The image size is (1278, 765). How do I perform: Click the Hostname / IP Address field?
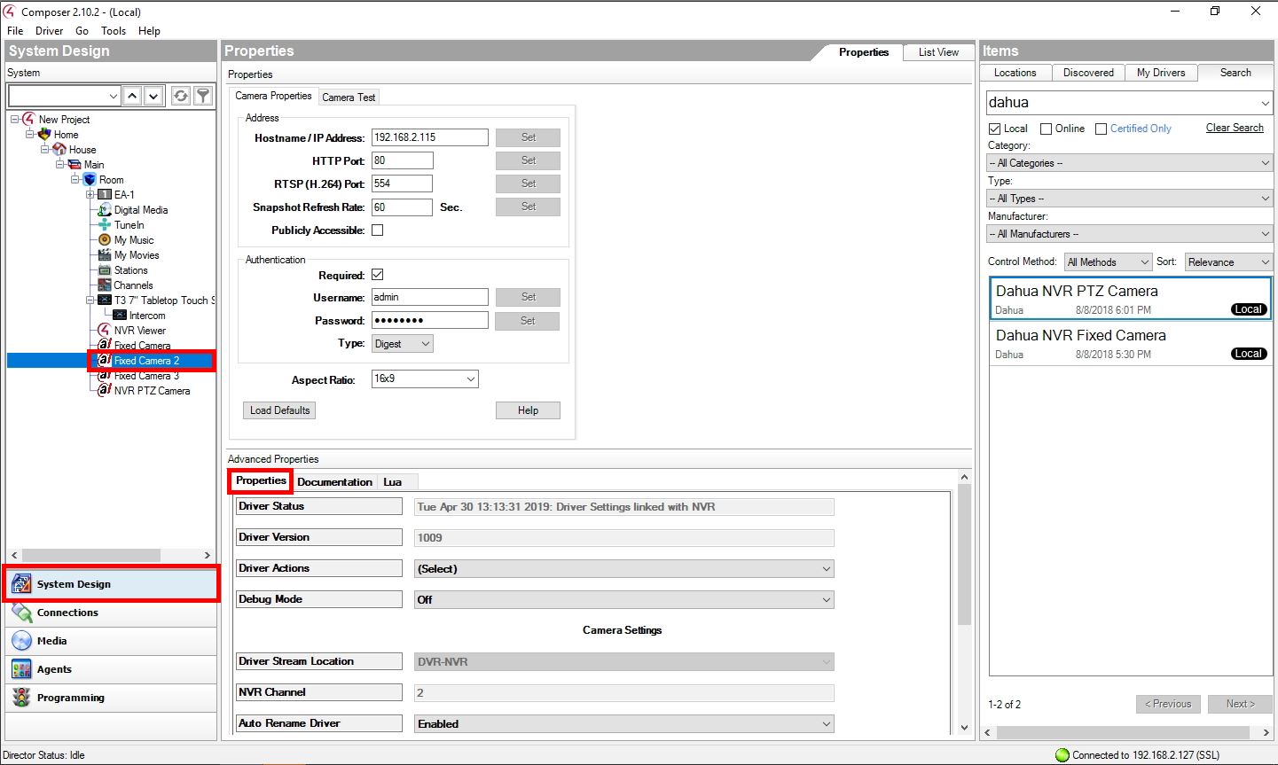click(x=429, y=137)
